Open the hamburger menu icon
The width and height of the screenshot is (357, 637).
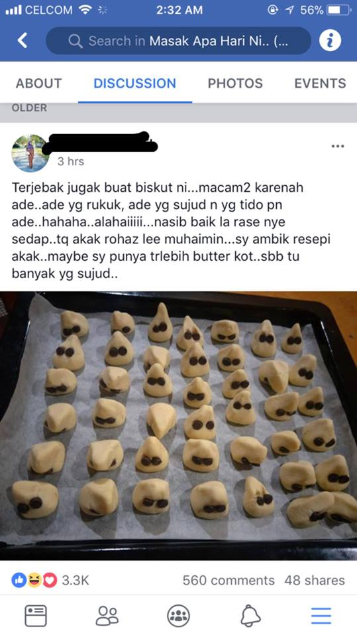click(x=321, y=616)
